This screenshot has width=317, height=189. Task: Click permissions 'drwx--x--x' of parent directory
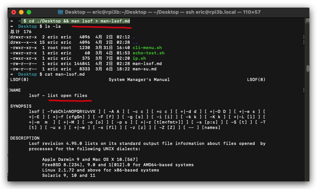[x=24, y=42]
